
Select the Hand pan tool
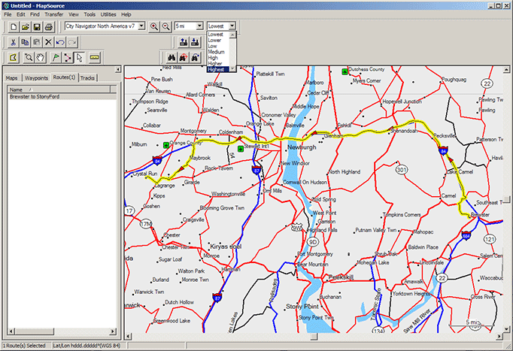(41, 58)
